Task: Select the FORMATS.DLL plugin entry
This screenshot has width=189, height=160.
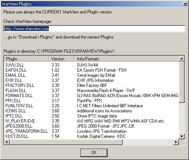Action: point(19,96)
